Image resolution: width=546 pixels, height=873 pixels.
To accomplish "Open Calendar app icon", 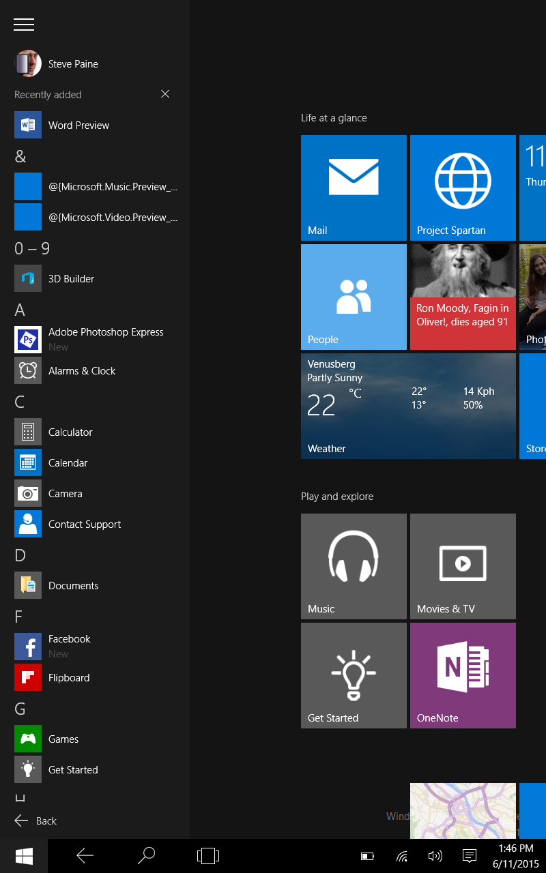I will (x=28, y=462).
